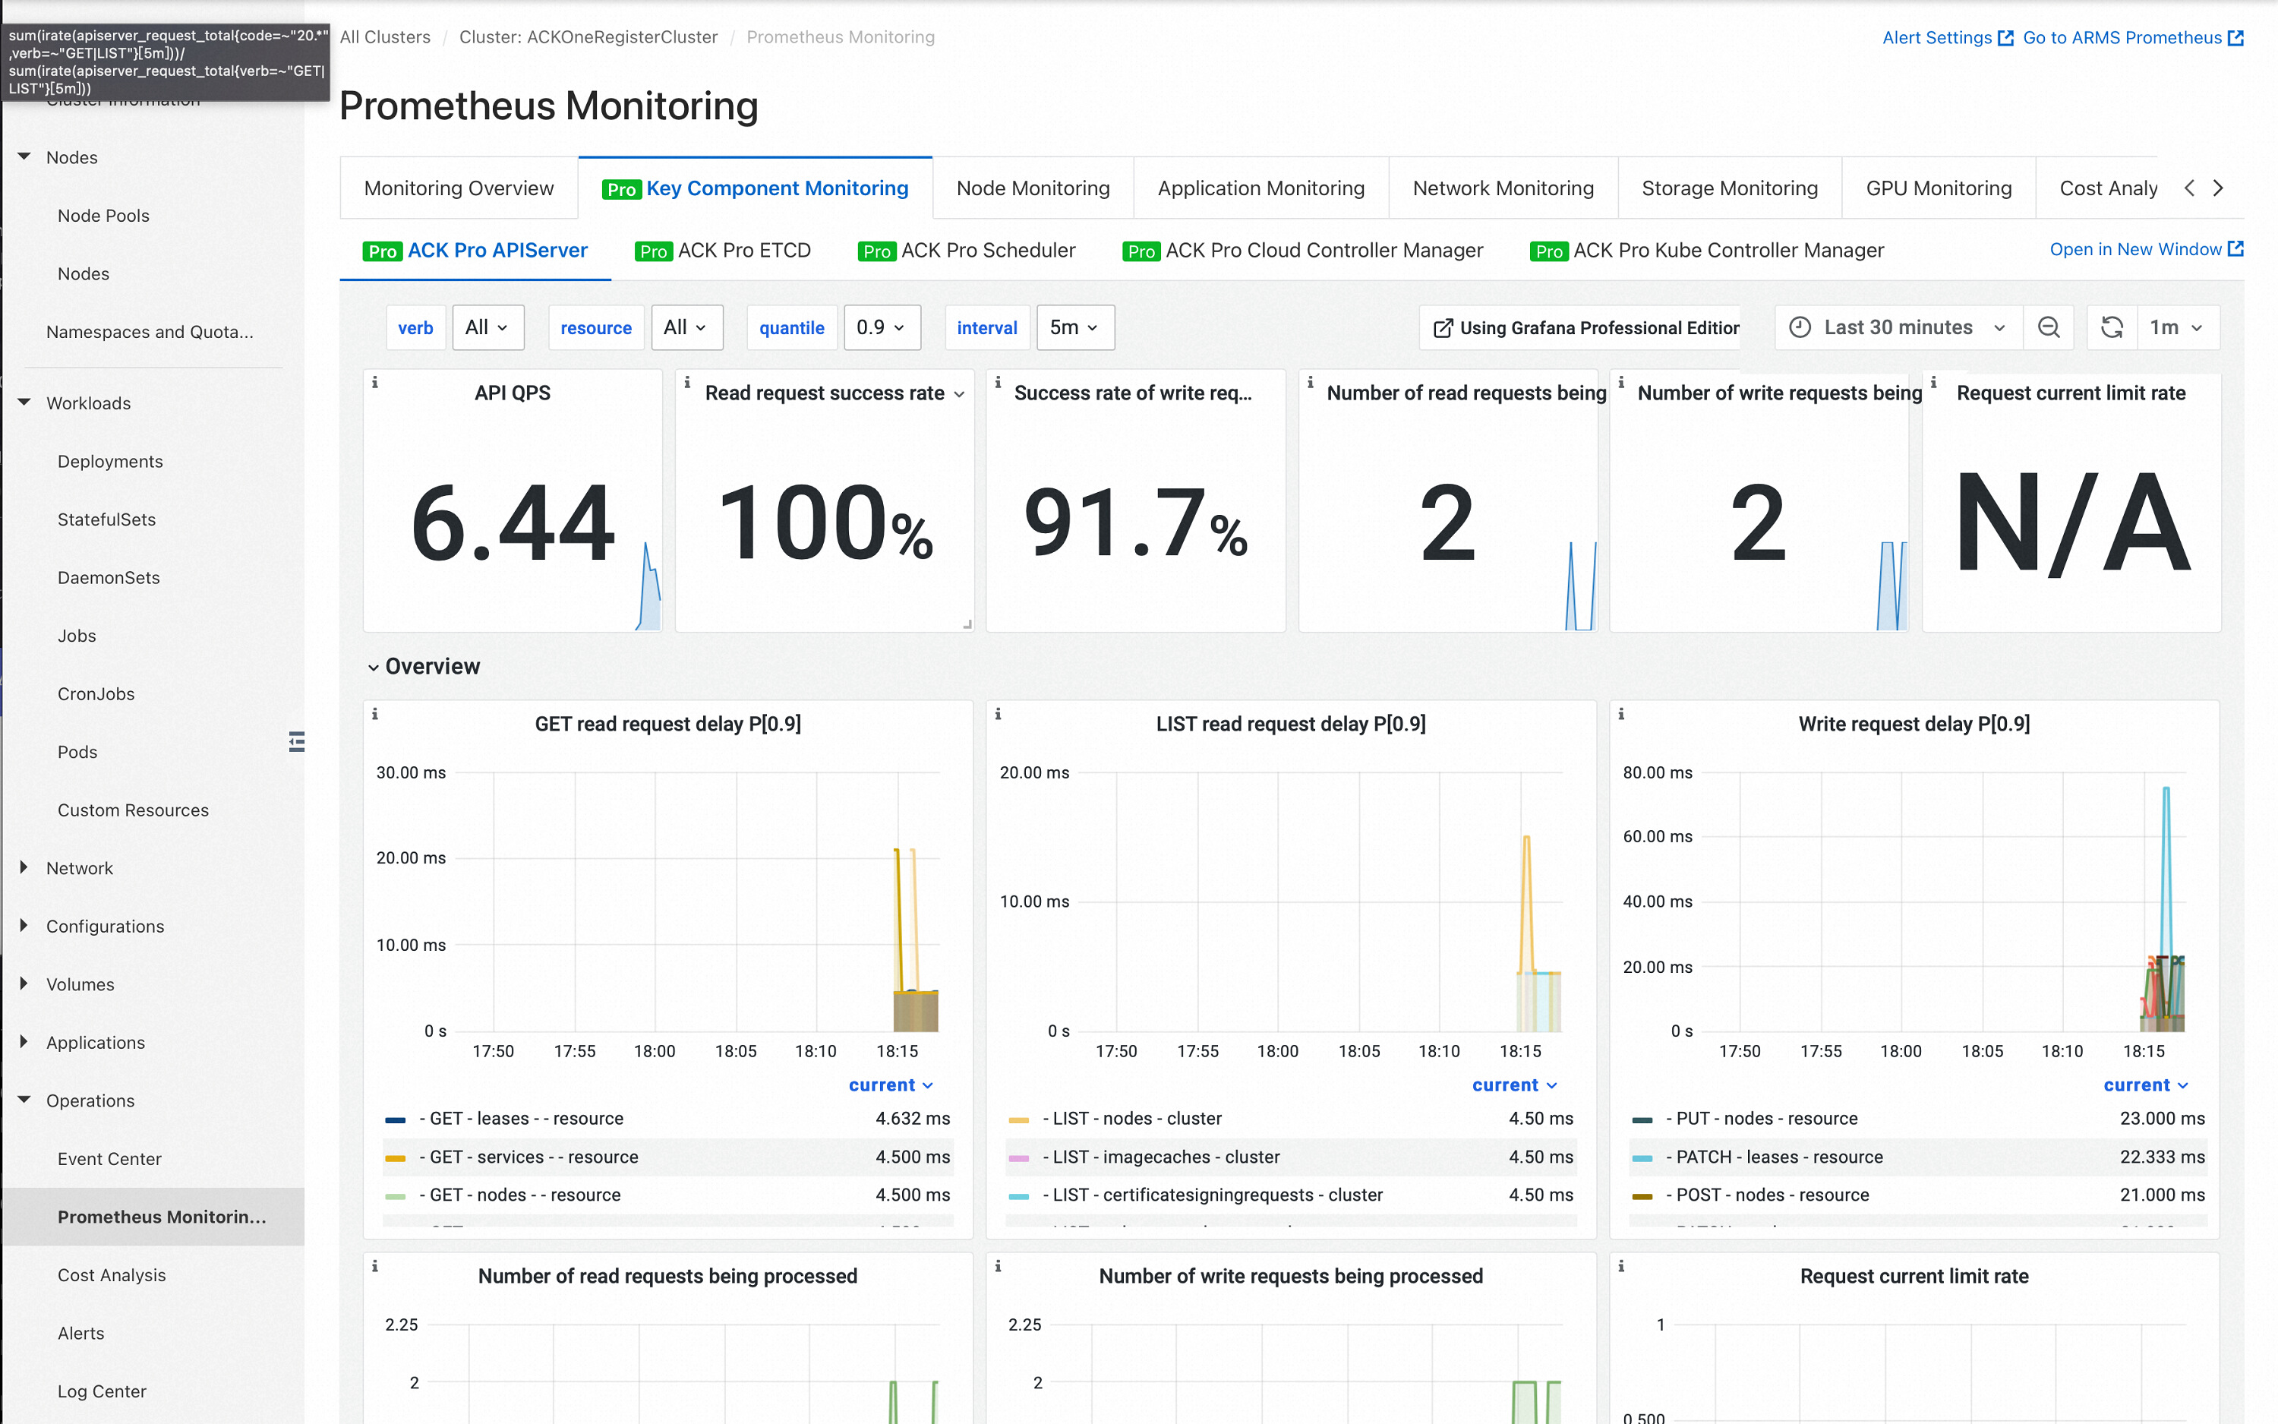Viewport: 2278px width, 1424px height.
Task: Select the ACK Pro Kube Controller Manager sub-tab
Action: pyautogui.click(x=1707, y=251)
